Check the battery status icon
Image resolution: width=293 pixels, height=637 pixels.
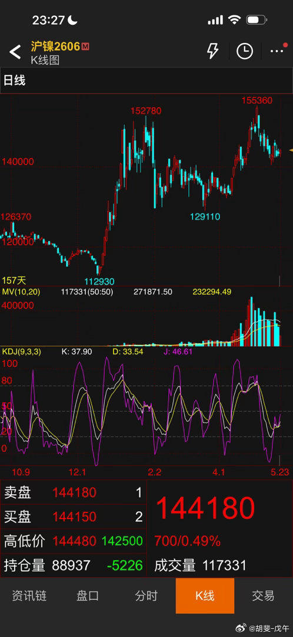[256, 20]
